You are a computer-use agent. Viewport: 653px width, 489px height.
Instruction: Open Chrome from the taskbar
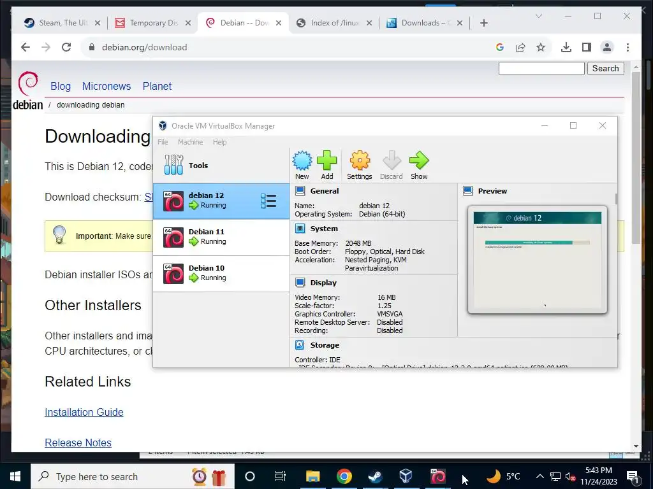tap(344, 476)
